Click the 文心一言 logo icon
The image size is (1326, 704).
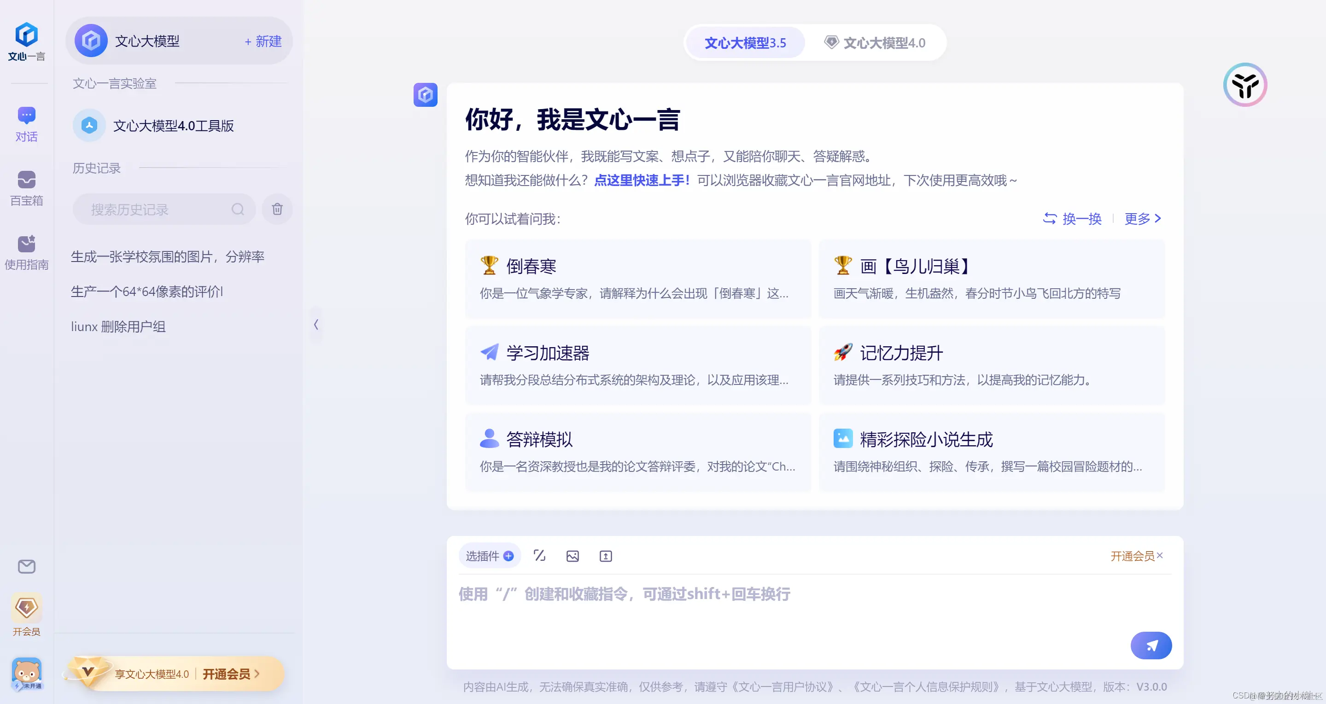tap(26, 35)
